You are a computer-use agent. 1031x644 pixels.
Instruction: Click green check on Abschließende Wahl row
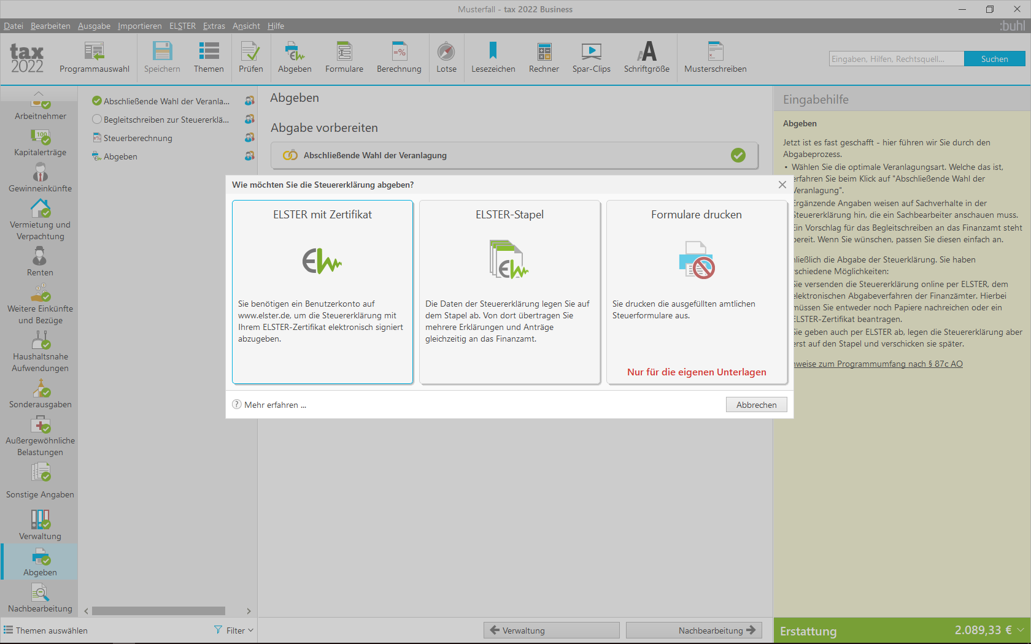[738, 156]
